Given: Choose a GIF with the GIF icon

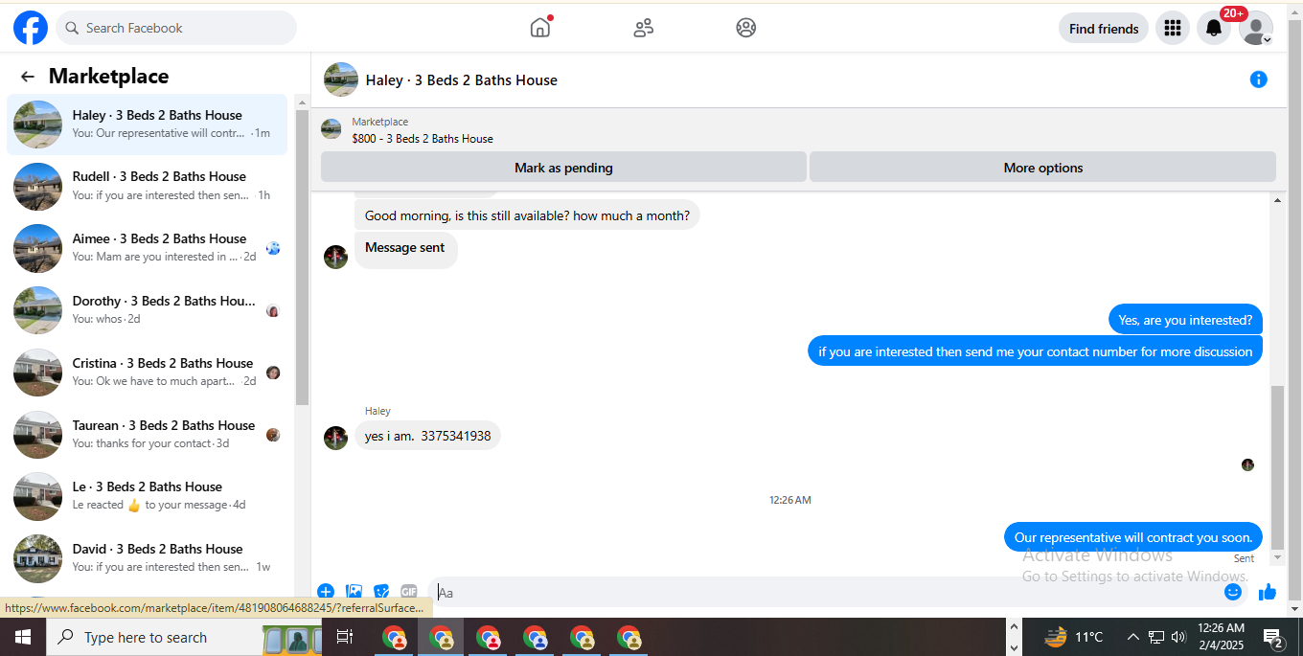Looking at the screenshot, I should pyautogui.click(x=409, y=592).
